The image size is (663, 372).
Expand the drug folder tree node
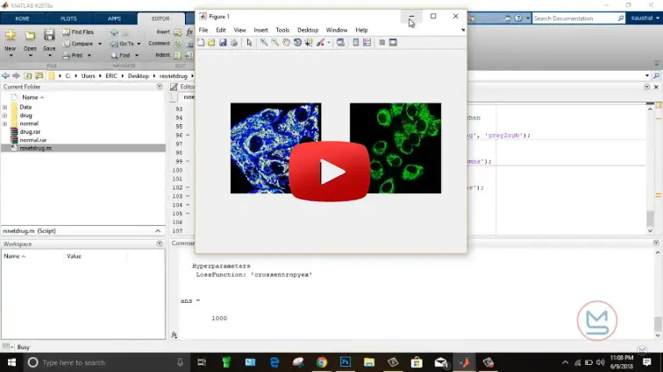(4, 116)
